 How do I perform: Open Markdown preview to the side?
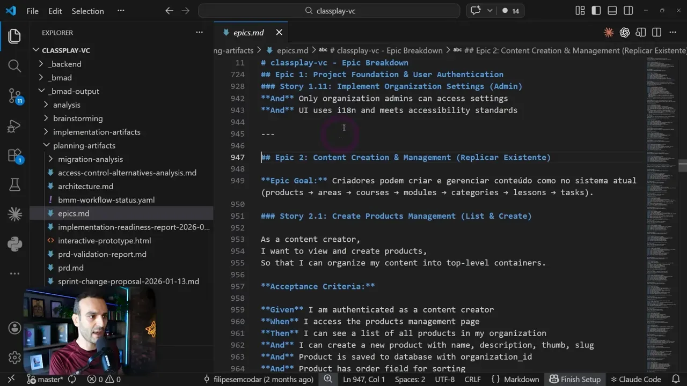point(641,33)
